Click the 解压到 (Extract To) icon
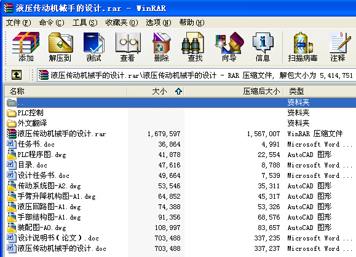 point(60,47)
